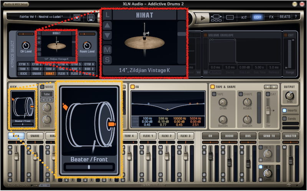The width and height of the screenshot is (307, 191).
Task: Select the CYM 1 kitpiece
Action: (x=24, y=64)
